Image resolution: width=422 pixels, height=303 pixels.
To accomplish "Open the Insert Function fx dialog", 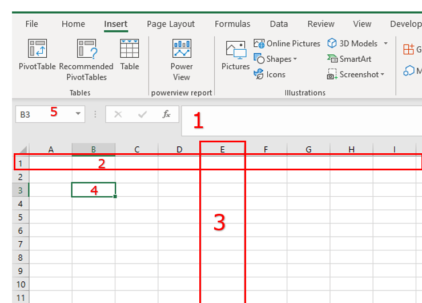I will pyautogui.click(x=166, y=114).
